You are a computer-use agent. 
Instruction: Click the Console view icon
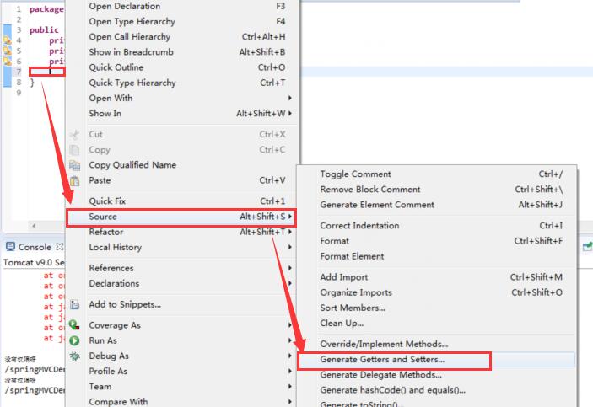[11, 247]
